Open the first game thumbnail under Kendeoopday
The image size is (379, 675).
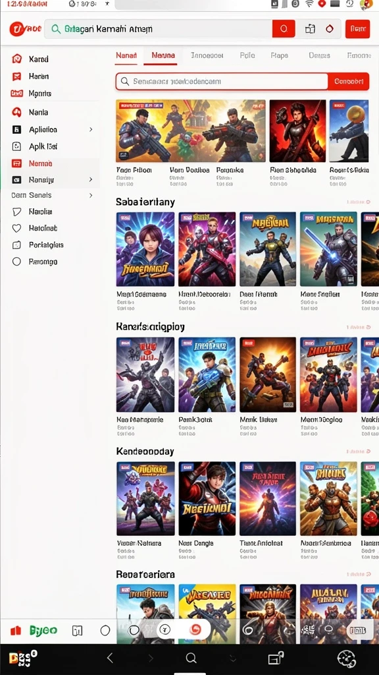click(145, 498)
